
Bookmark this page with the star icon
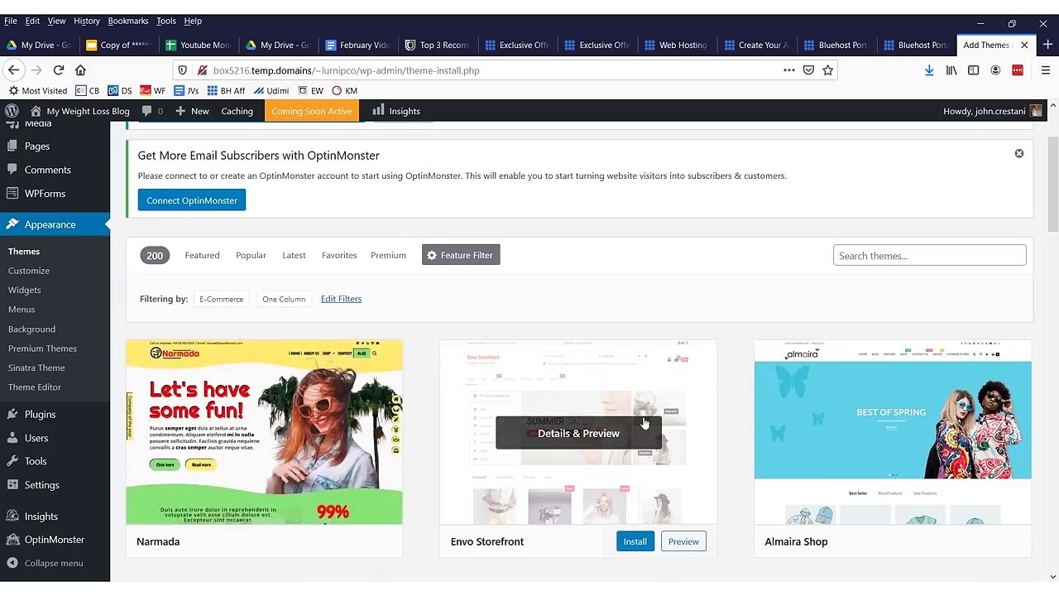(827, 70)
